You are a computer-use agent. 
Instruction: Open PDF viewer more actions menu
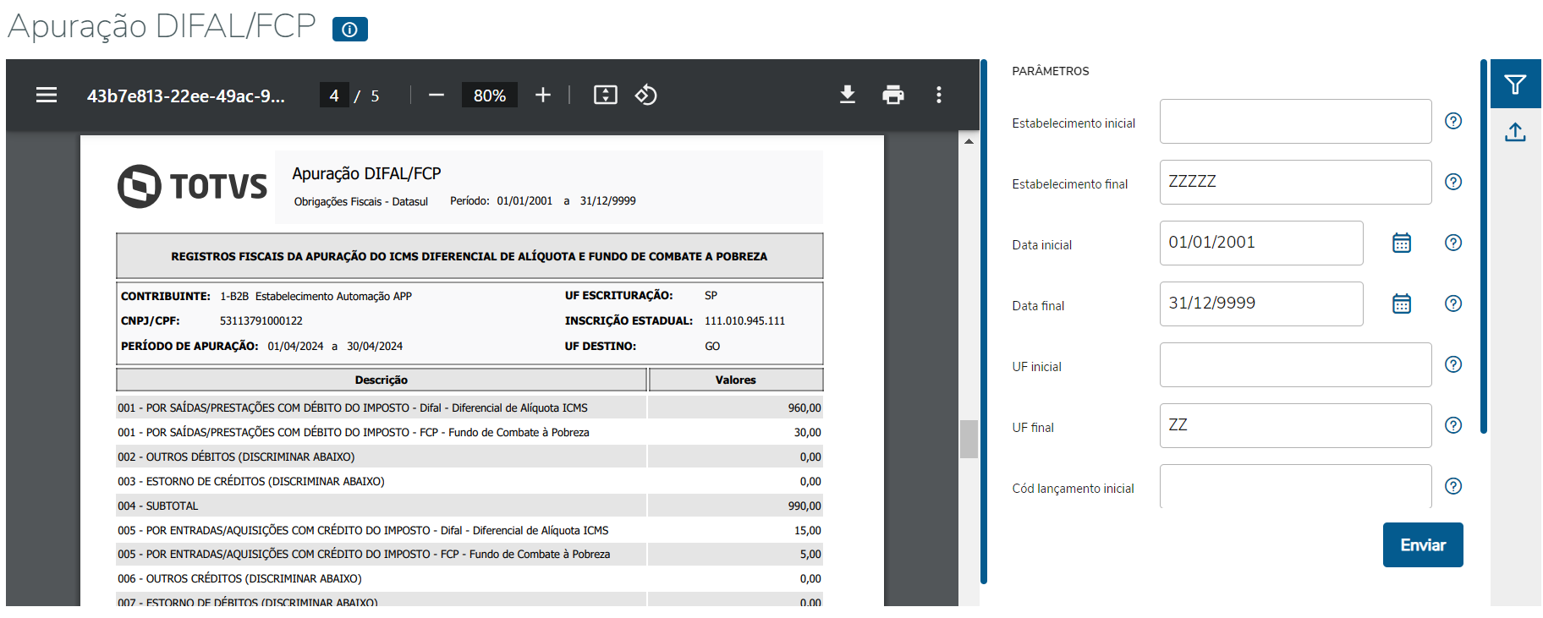point(939,95)
